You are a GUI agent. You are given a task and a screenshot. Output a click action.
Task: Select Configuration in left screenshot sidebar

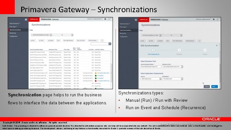click(13, 36)
